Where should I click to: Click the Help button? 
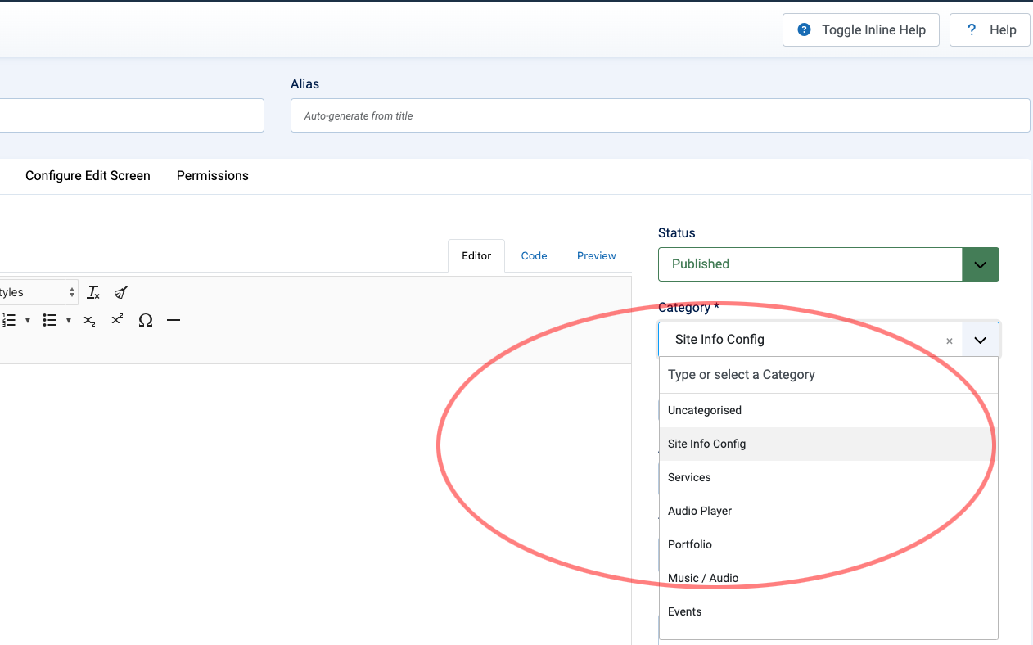tap(990, 30)
